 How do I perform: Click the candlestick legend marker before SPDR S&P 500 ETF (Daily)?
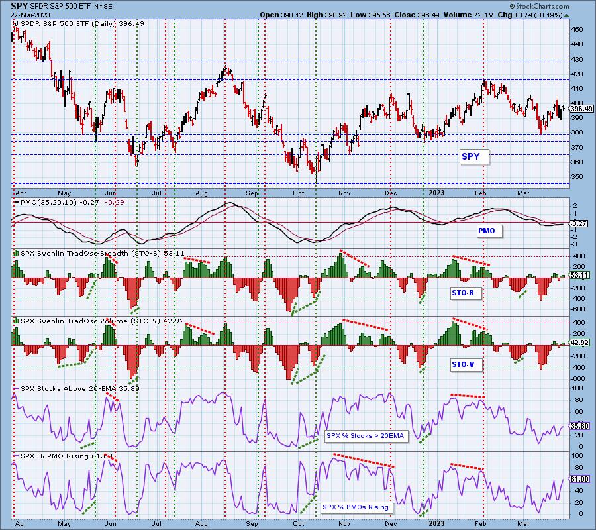pyautogui.click(x=16, y=24)
